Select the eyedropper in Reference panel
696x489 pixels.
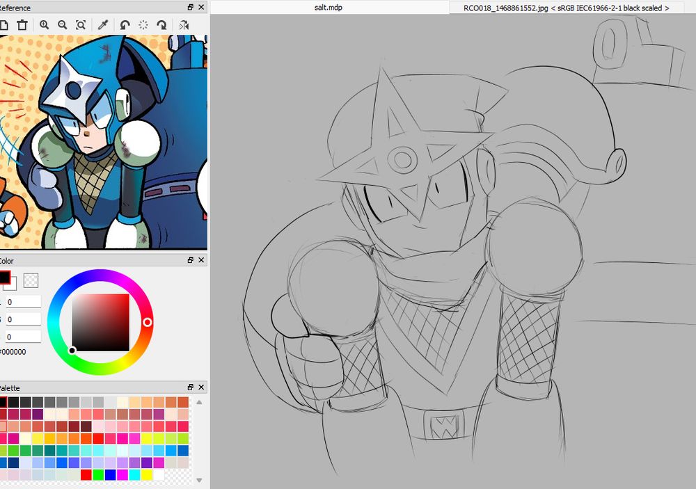(x=103, y=25)
